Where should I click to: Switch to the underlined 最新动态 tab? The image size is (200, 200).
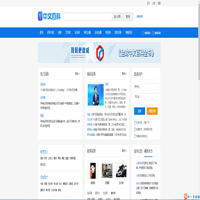[x=148, y=151]
